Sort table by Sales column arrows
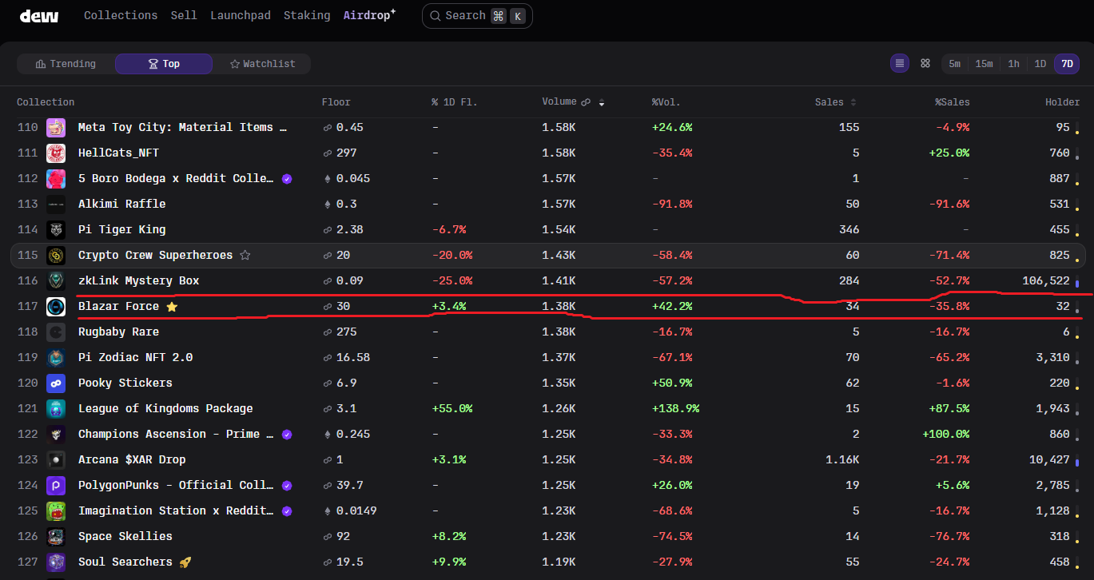1094x580 pixels. tap(853, 102)
